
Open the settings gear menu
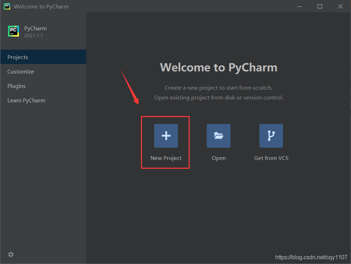click(11, 255)
